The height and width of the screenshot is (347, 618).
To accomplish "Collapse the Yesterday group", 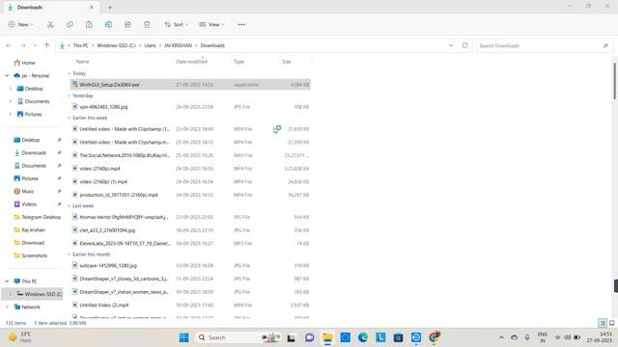I will tap(70, 95).
